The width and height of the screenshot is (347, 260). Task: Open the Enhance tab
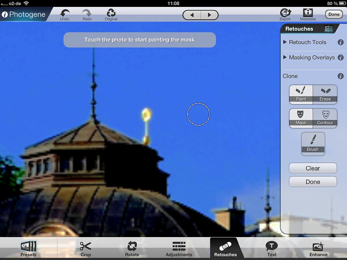coord(318,249)
